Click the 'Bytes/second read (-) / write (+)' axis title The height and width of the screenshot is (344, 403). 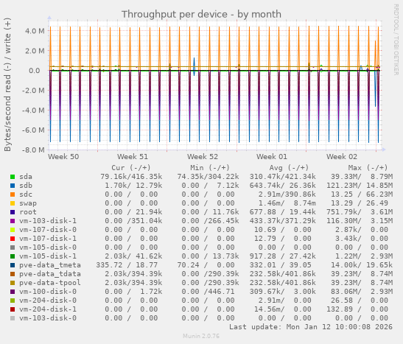[7, 85]
